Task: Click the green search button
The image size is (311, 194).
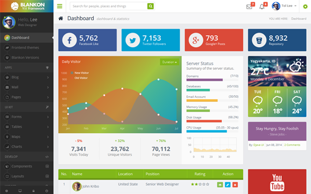Action: click(150, 6)
